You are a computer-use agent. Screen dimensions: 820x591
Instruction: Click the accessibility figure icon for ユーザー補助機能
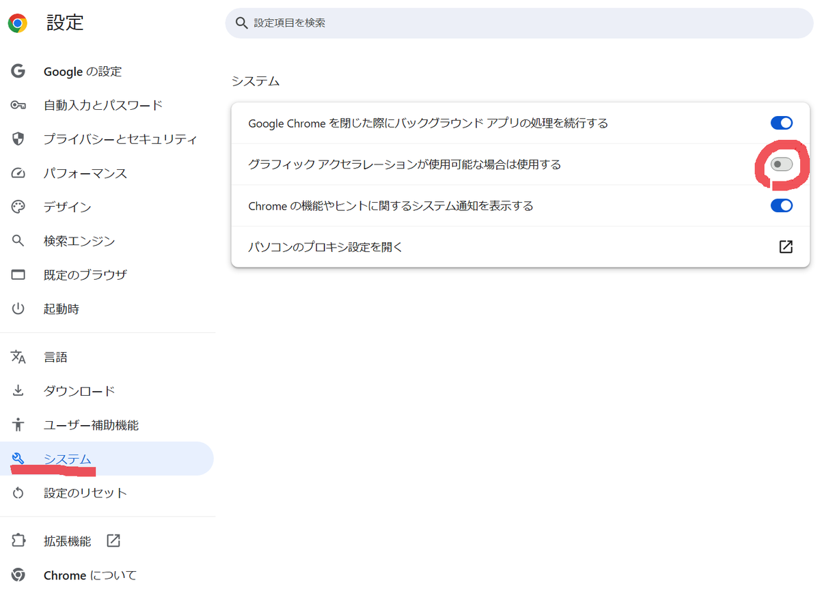click(18, 425)
